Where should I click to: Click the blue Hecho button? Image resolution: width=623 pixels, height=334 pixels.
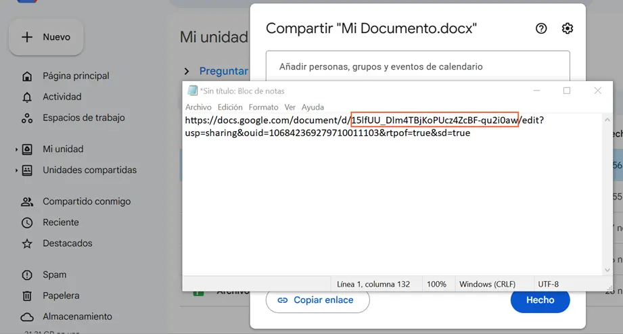(x=540, y=301)
